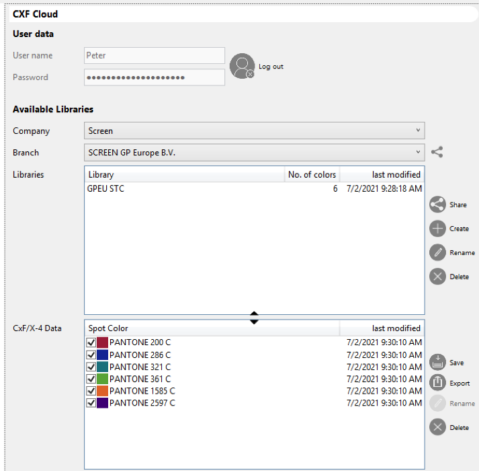Create a new library
Viewport: 479px width, 471px height.
(x=438, y=229)
